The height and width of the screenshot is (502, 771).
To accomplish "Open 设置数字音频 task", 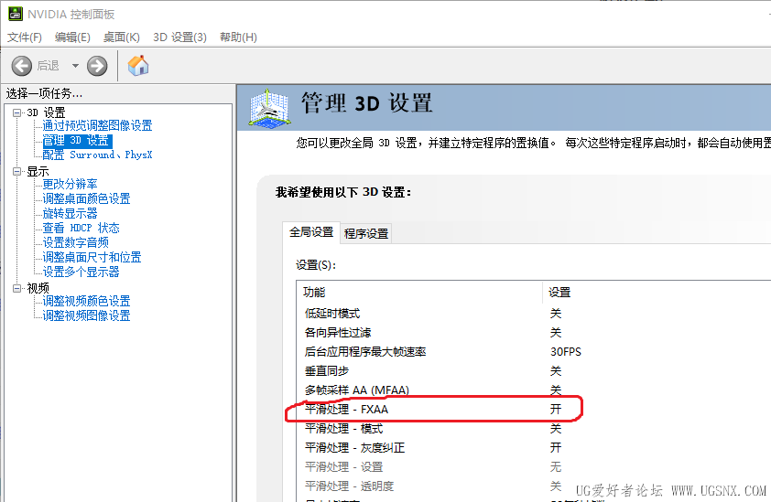I will click(75, 242).
